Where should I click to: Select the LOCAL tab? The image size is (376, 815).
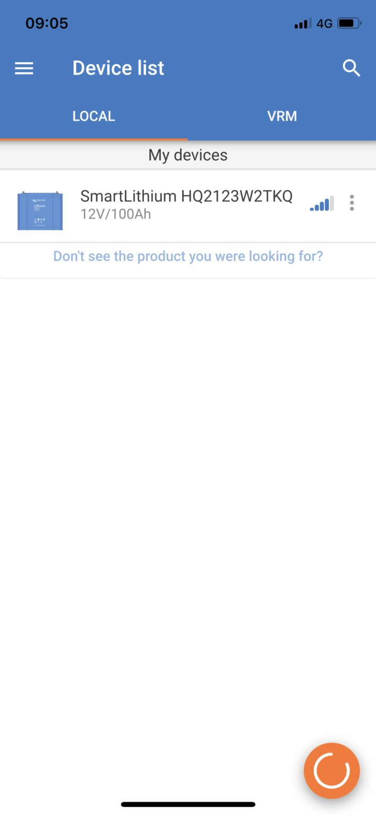(94, 116)
